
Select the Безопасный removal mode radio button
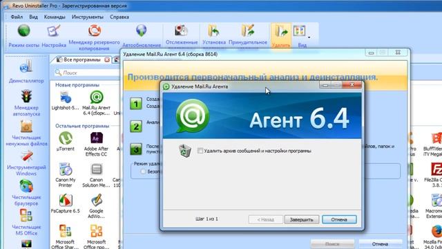[143, 172]
